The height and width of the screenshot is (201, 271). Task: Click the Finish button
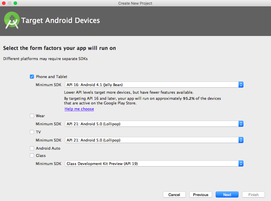pos(254,195)
